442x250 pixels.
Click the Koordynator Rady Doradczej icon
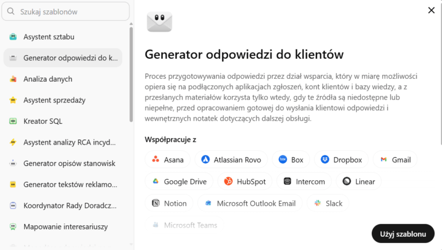[13, 206]
